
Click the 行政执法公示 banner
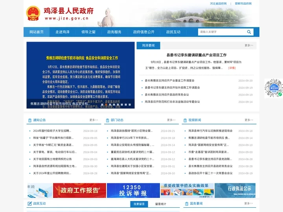click(235, 190)
